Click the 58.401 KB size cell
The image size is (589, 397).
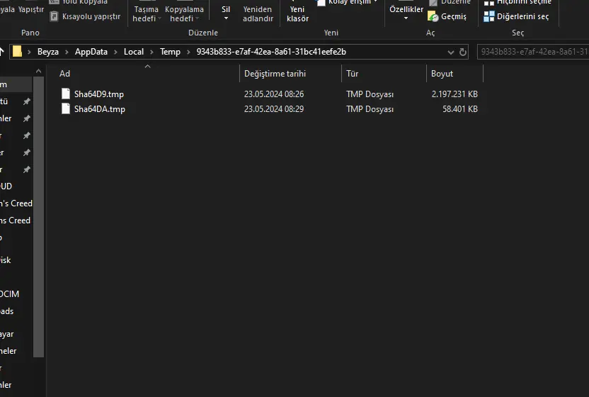coord(459,109)
